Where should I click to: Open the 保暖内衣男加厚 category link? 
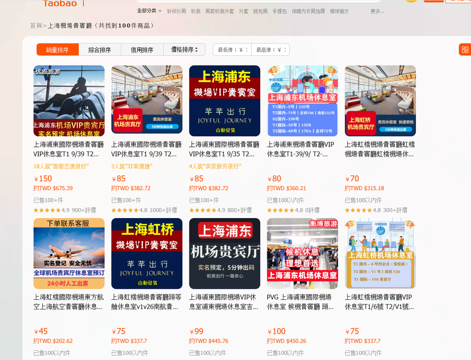(x=309, y=11)
